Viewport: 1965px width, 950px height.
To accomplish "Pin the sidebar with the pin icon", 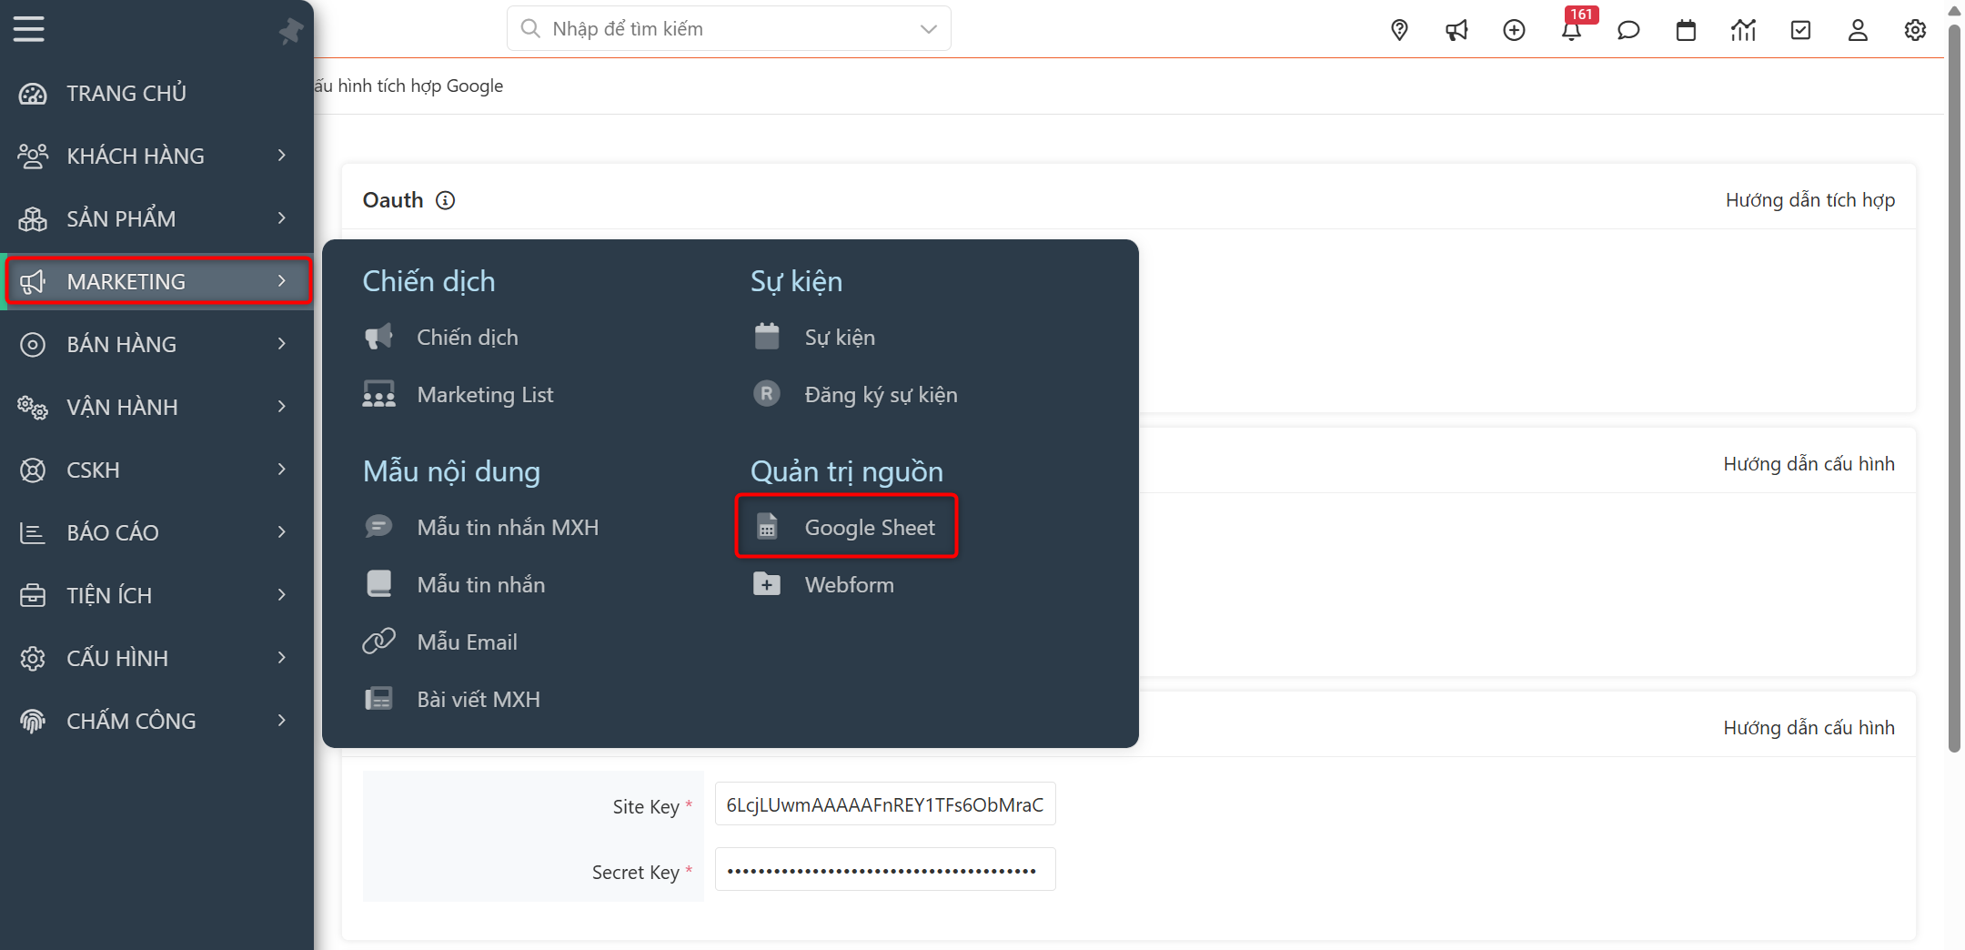I will [x=291, y=29].
